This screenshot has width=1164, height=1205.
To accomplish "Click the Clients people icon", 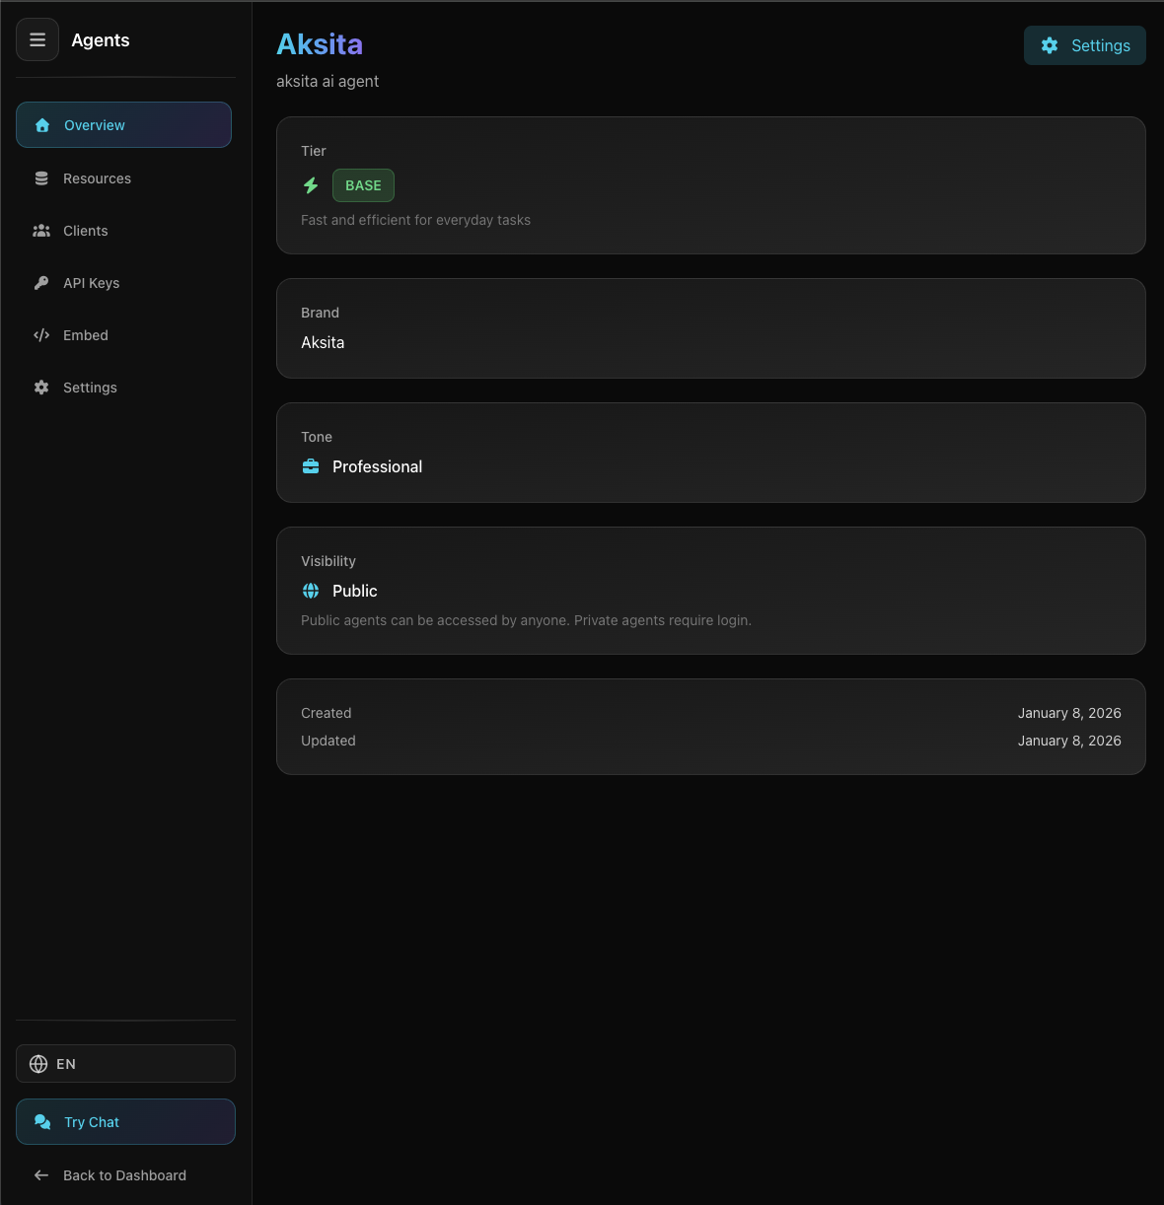I will (41, 231).
